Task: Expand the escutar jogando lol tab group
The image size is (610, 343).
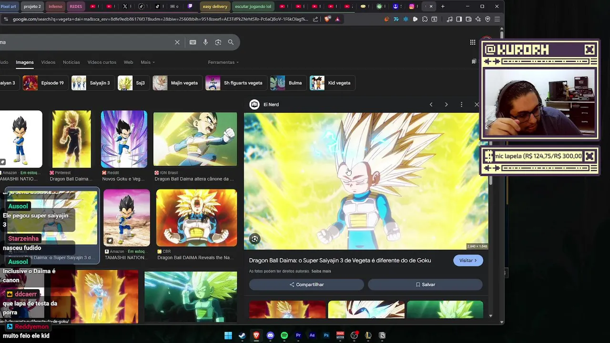Action: pos(253,6)
